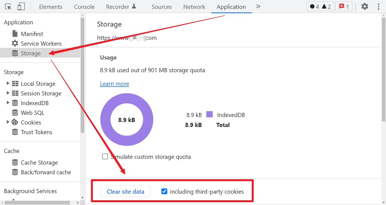Click the Trust Tokens database icon
386x205 pixels.
tap(15, 132)
